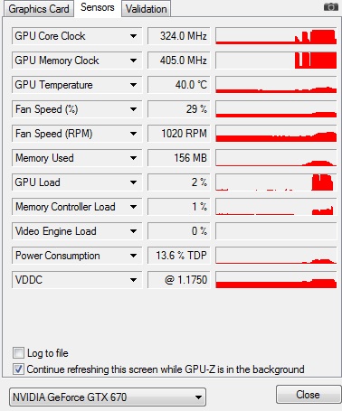Click the Close button
The height and width of the screenshot is (411, 342).
(308, 395)
